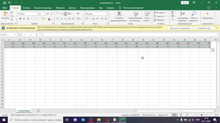
Task: Click the Fill down icon
Action: coord(173,16)
